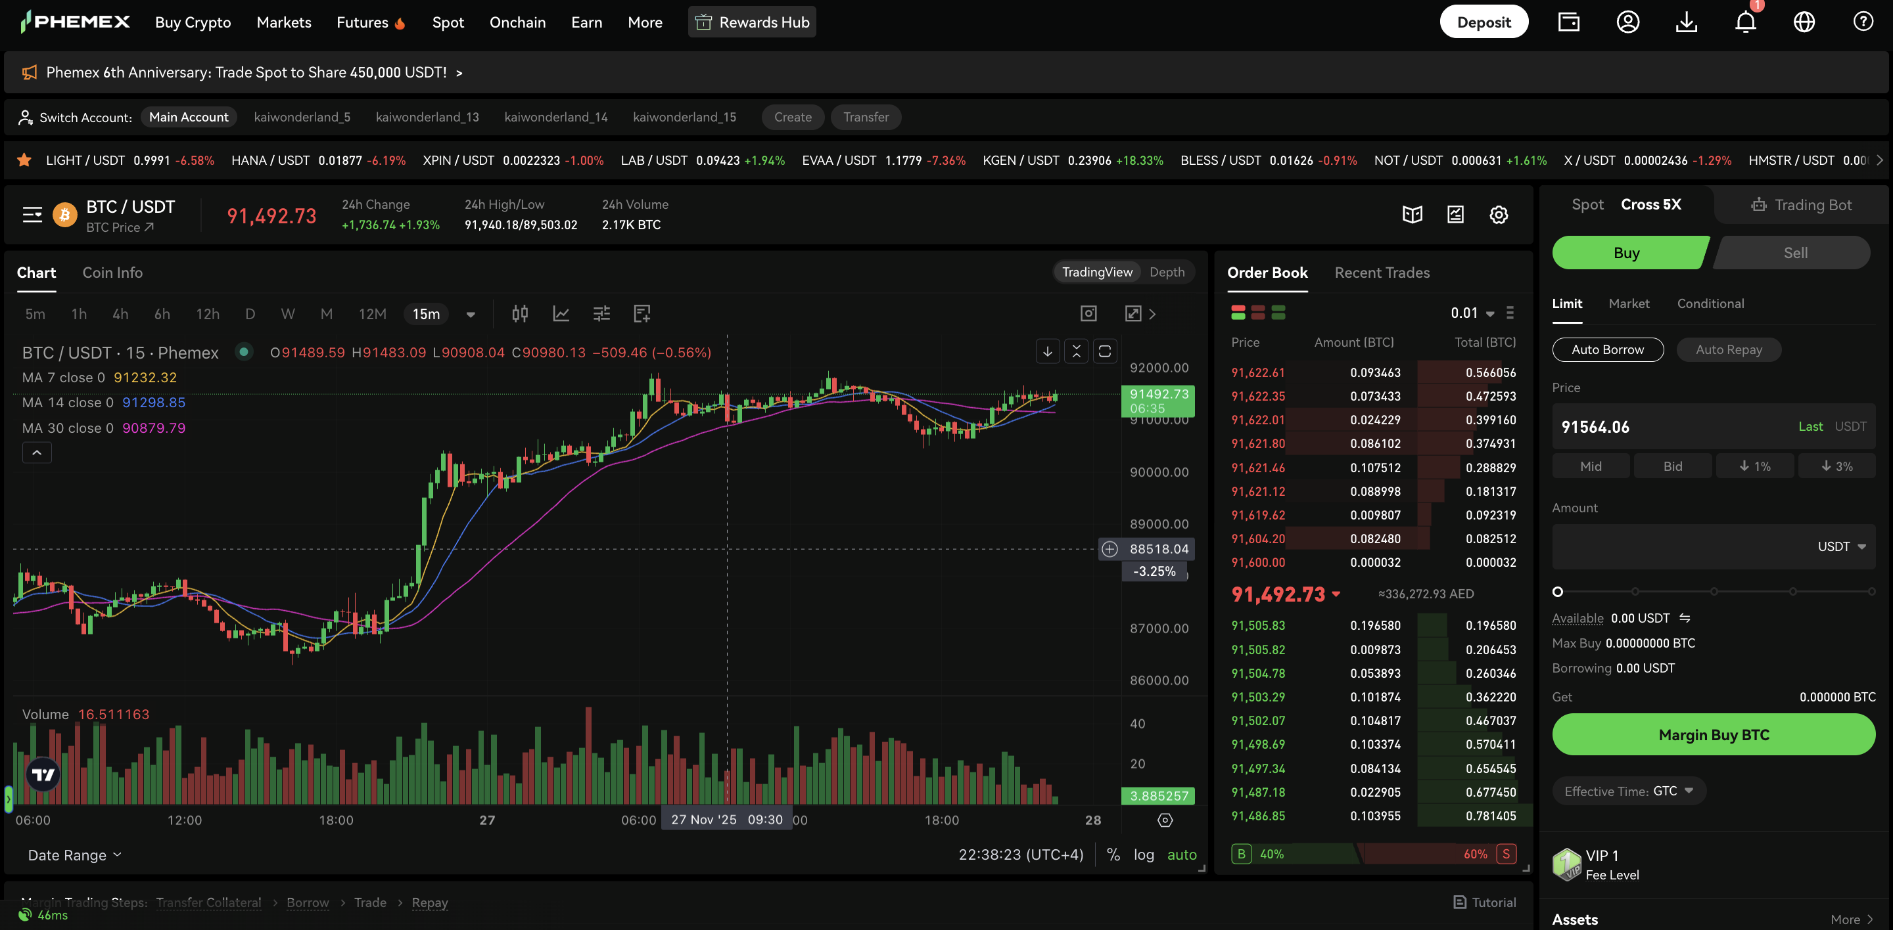Click the app download icon in top bar
Image resolution: width=1893 pixels, height=930 pixels.
(1687, 22)
